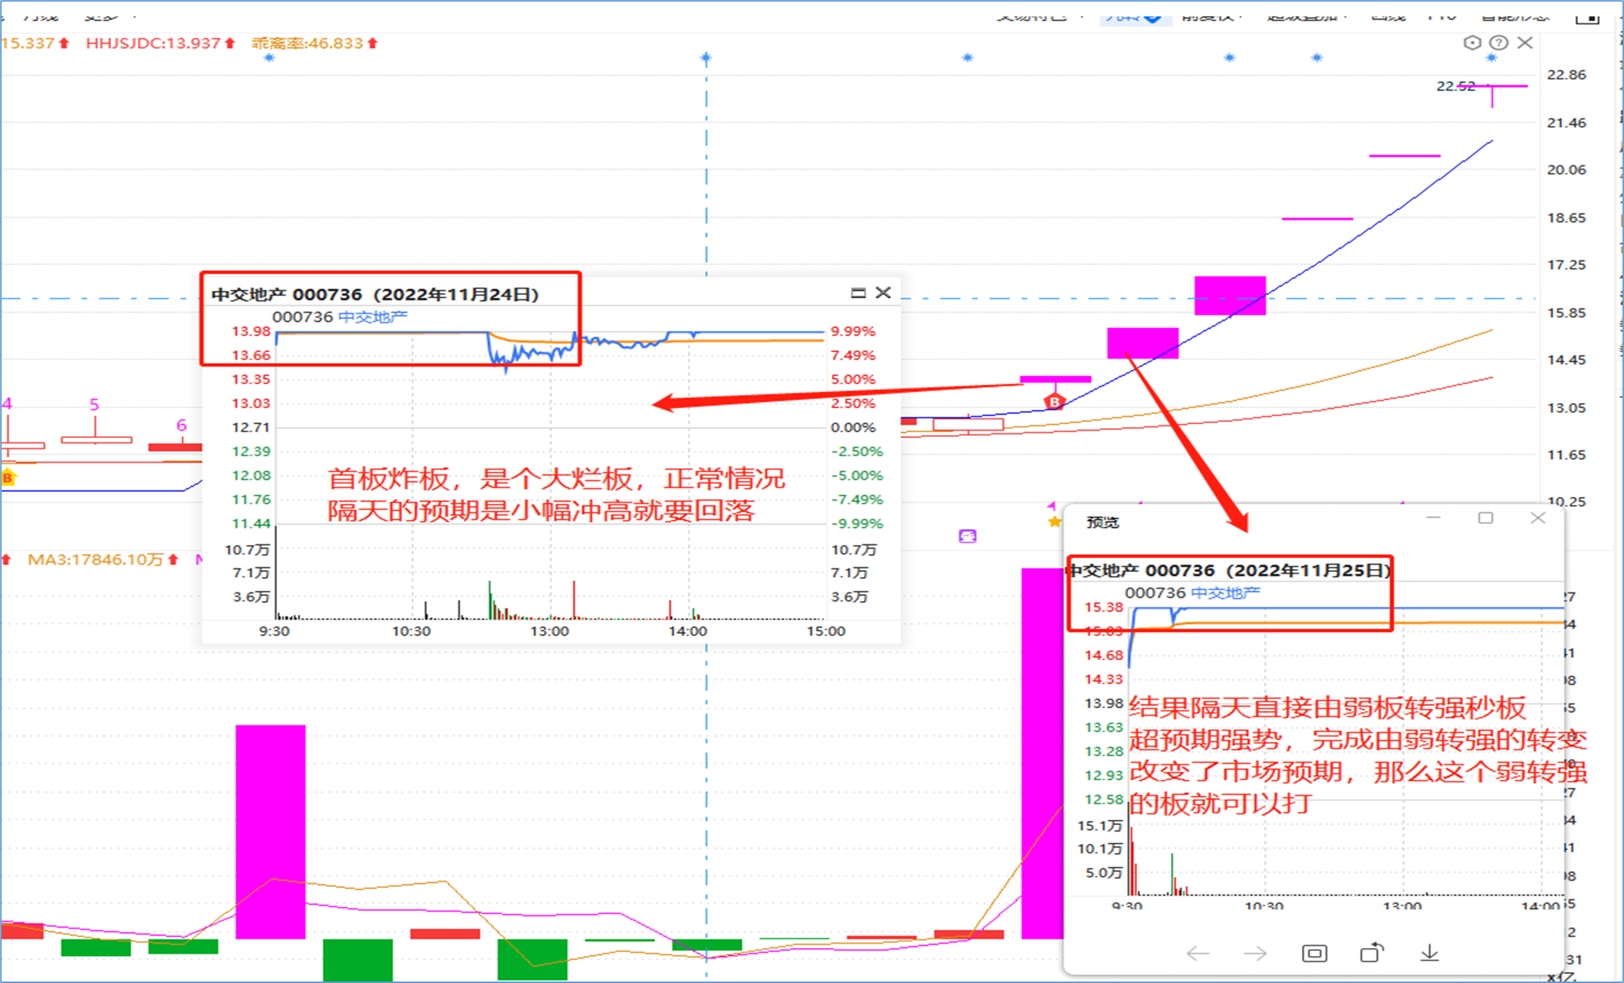Click 13.98 price label in 11月24日 popup
The height and width of the screenshot is (983, 1624).
point(251,331)
